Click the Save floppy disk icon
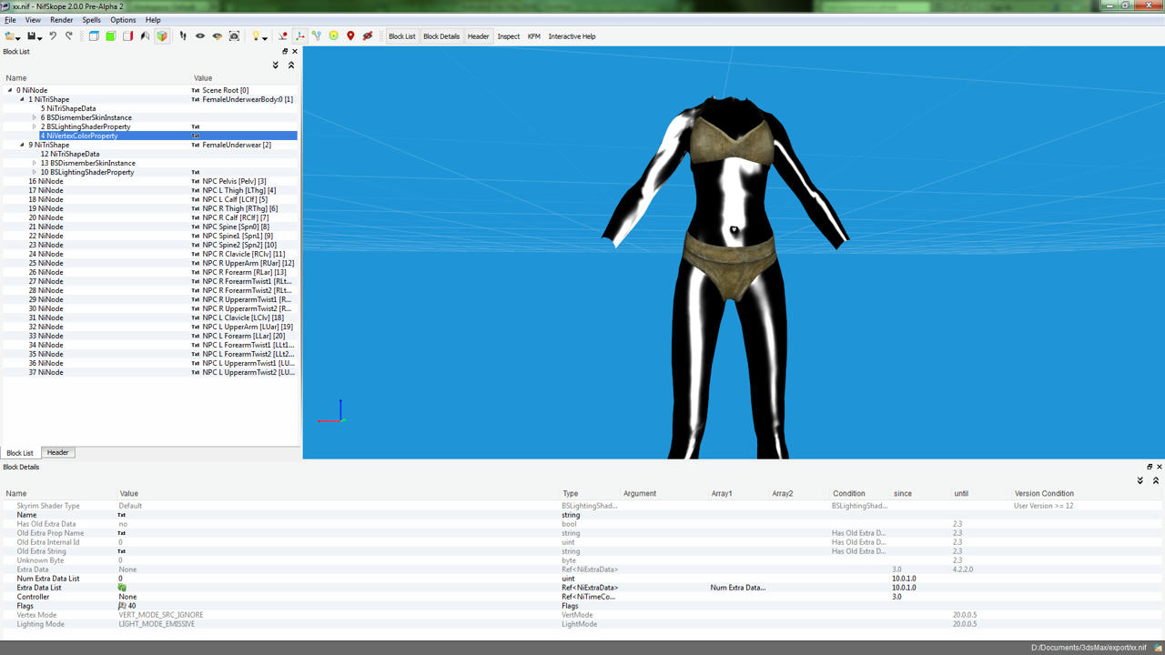Screen dimensions: 1165x655 point(31,36)
